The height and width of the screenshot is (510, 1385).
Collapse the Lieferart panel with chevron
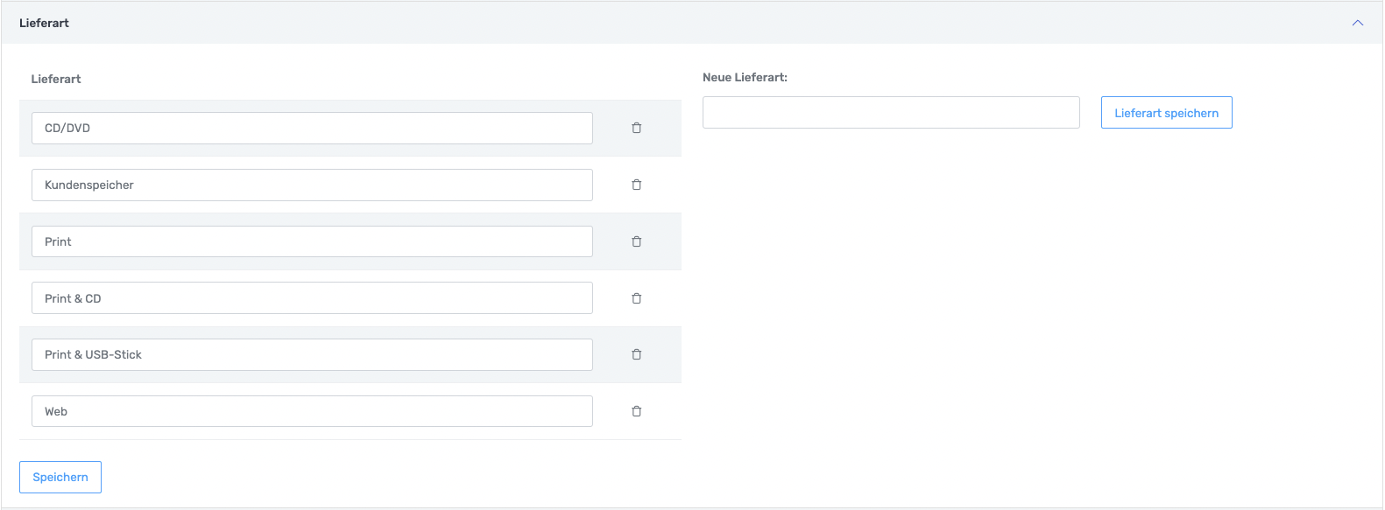(1357, 23)
